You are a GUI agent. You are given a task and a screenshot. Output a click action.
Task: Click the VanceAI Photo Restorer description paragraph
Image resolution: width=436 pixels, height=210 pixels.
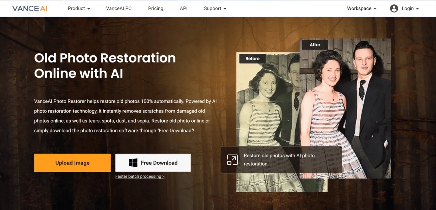coord(125,116)
